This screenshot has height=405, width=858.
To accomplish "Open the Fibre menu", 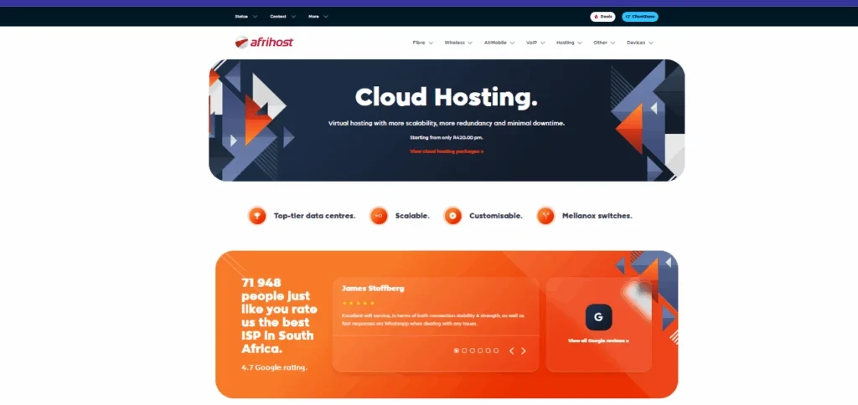I will click(x=423, y=43).
